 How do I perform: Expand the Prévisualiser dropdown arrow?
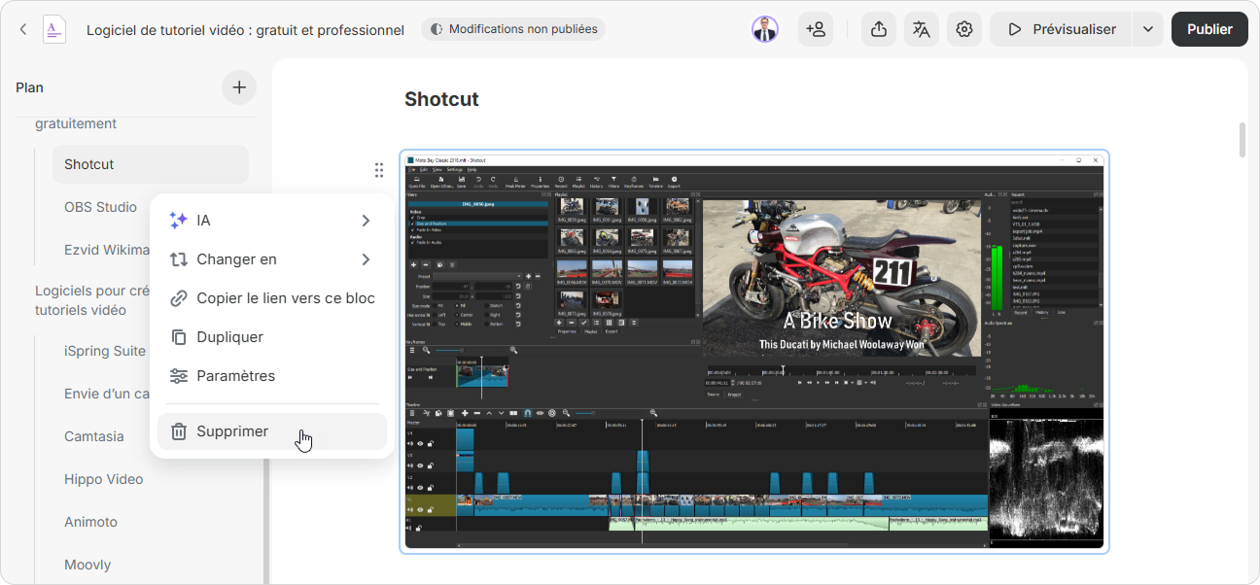[x=1148, y=29]
